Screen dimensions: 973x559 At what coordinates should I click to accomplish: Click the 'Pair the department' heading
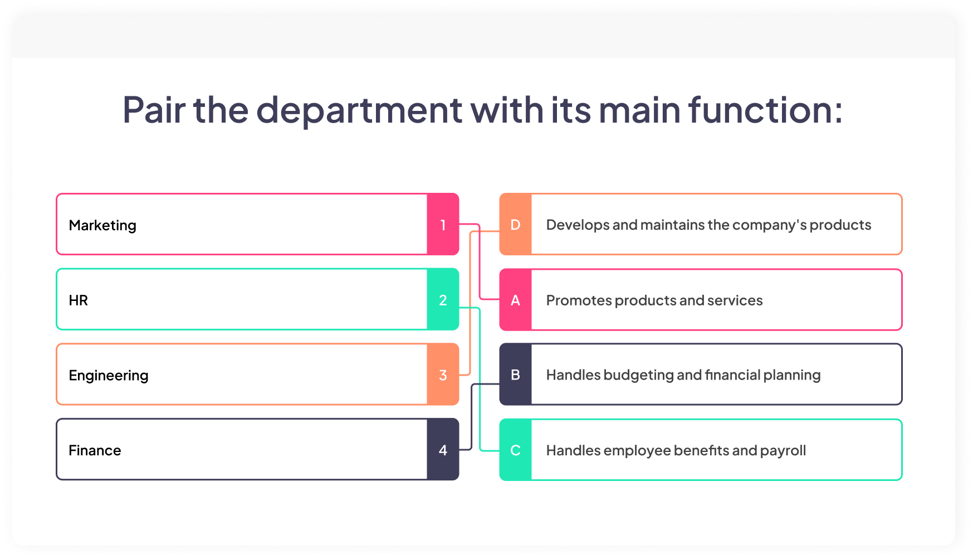482,110
